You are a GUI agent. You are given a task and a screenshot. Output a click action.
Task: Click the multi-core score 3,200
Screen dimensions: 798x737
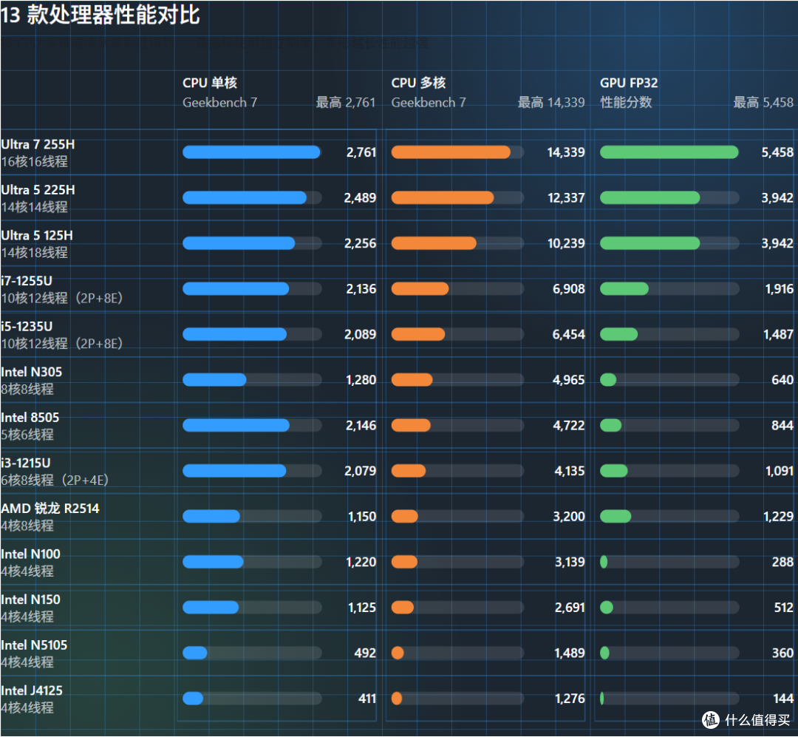pyautogui.click(x=568, y=517)
